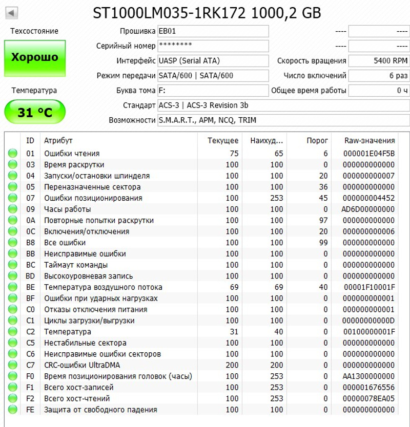Sort by the Атрибут column header
410x427 pixels.
[x=58, y=140]
